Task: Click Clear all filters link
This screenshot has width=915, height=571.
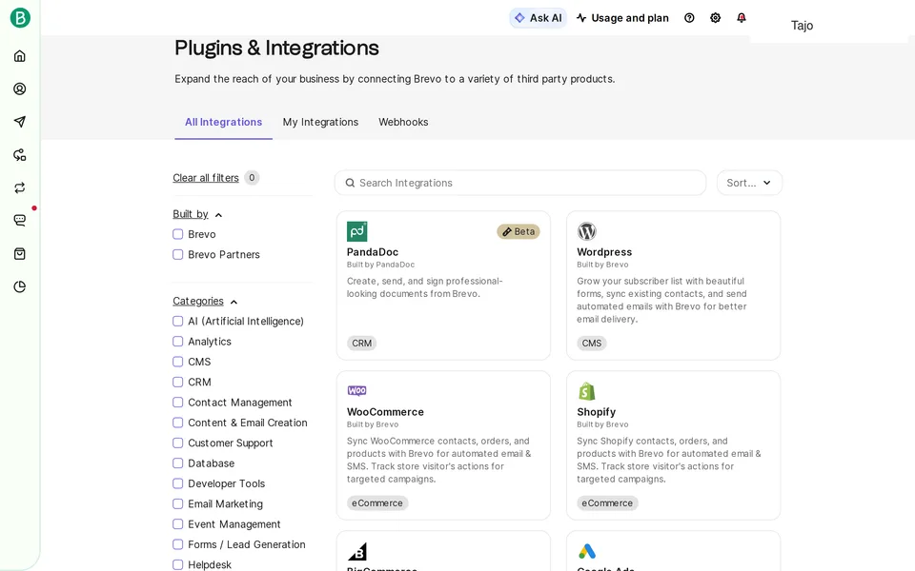Action: point(206,178)
